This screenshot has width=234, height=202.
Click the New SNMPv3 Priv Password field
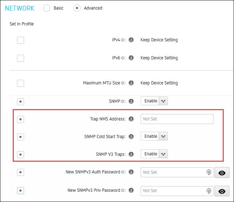[177, 191]
